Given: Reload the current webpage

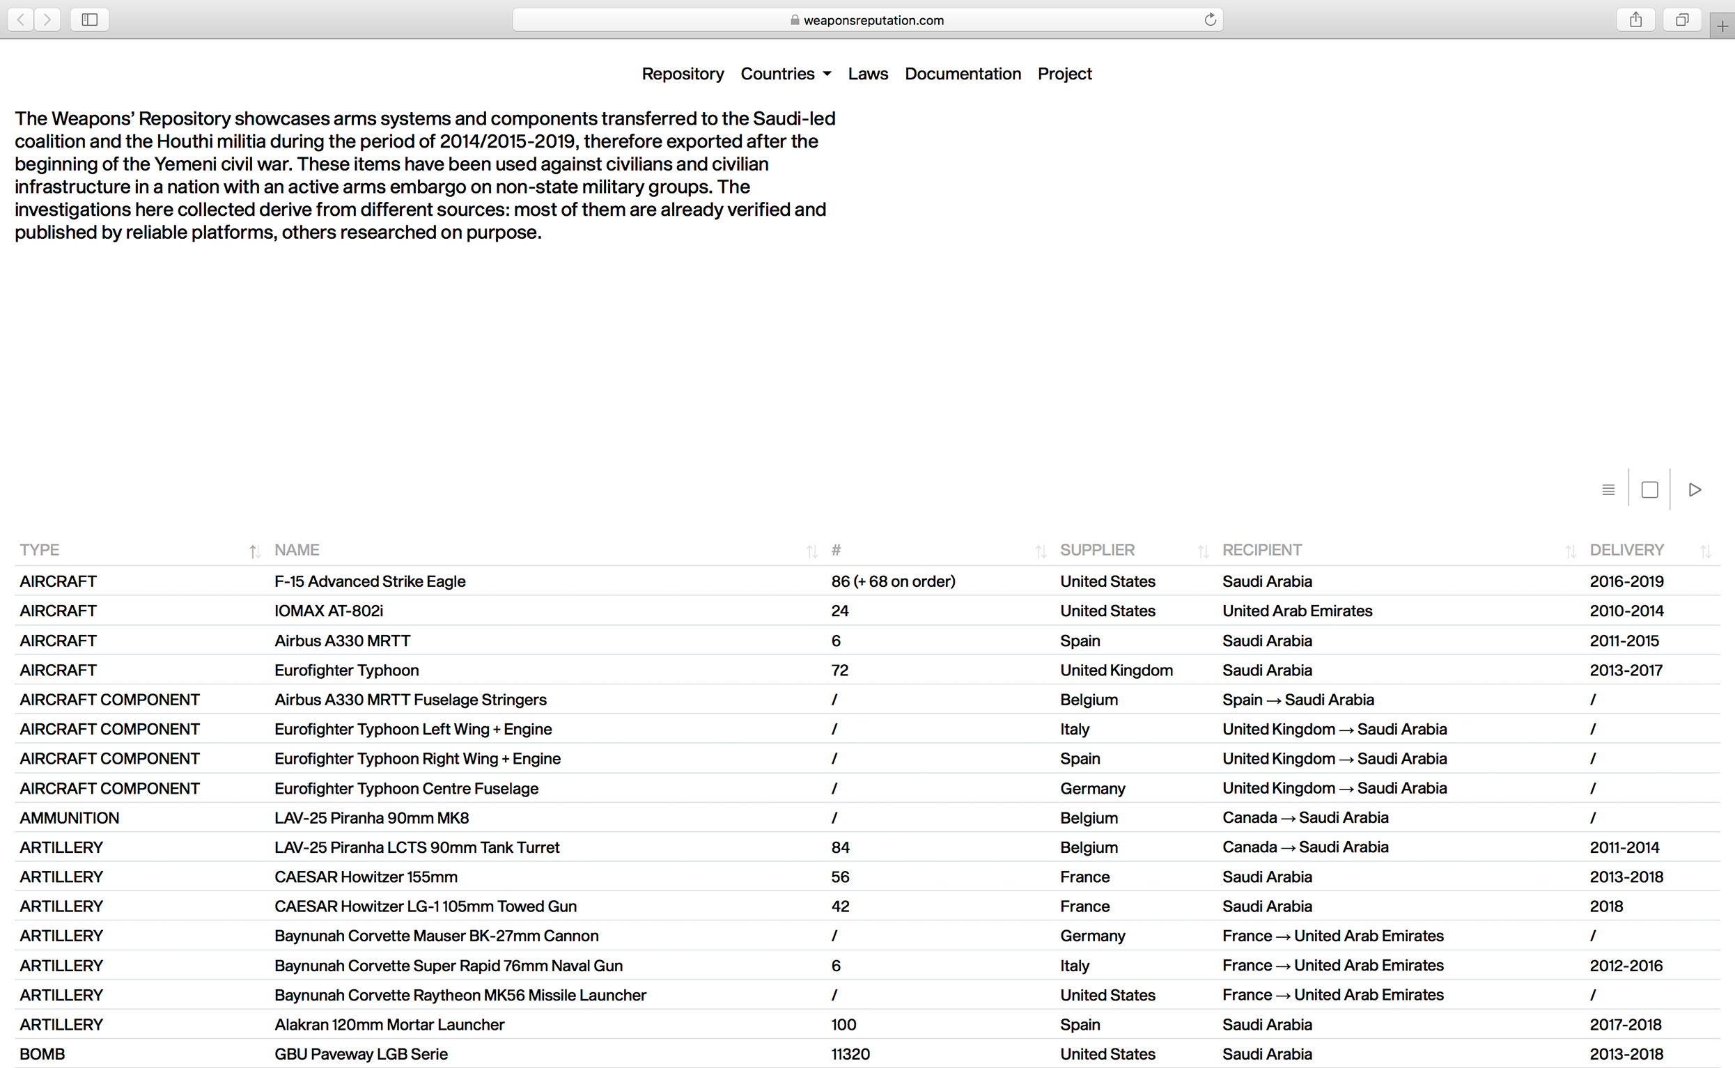Looking at the screenshot, I should click(1209, 19).
